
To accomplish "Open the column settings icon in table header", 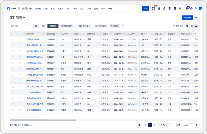I will click(196, 34).
